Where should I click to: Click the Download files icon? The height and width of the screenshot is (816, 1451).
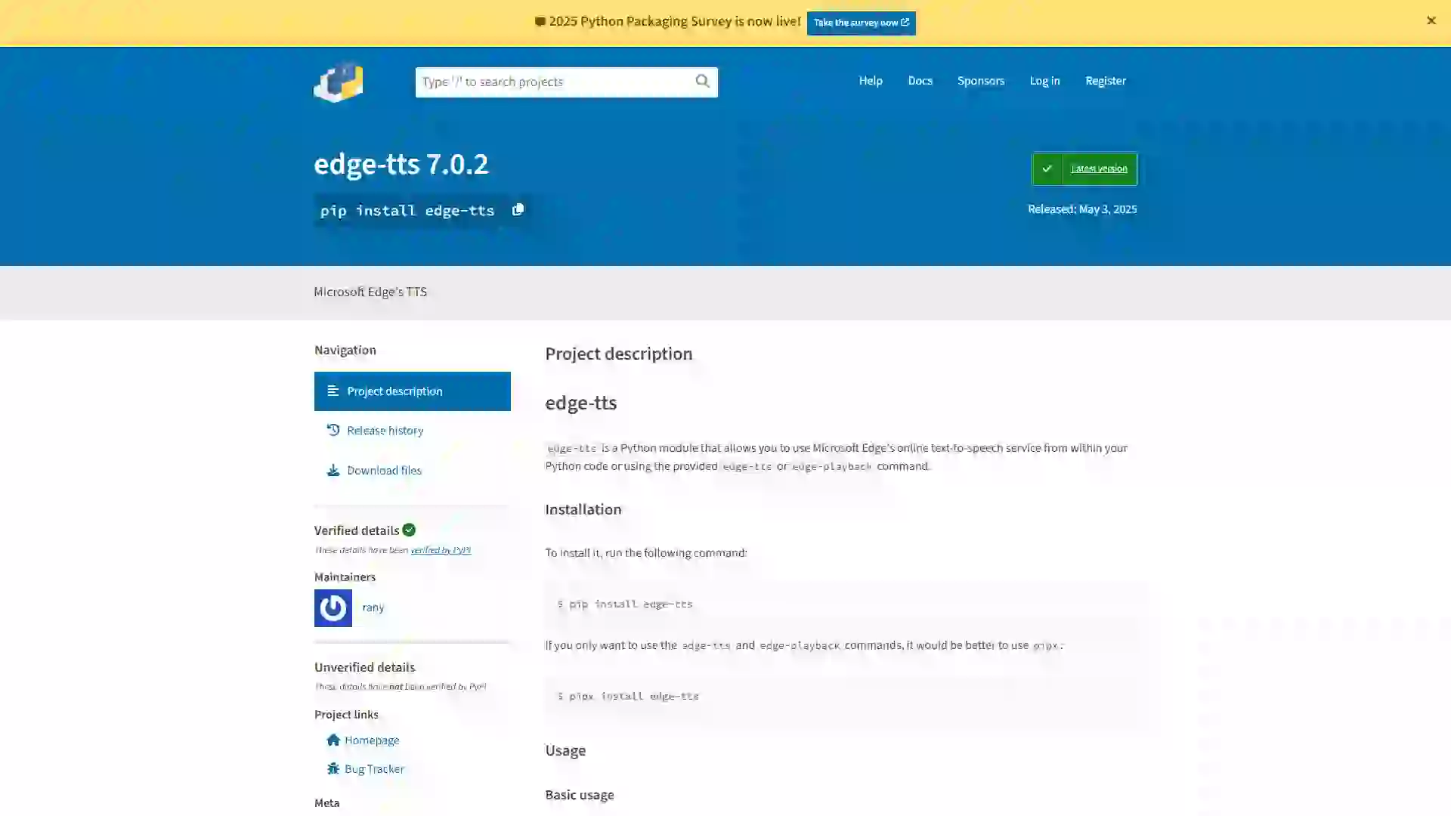click(333, 470)
